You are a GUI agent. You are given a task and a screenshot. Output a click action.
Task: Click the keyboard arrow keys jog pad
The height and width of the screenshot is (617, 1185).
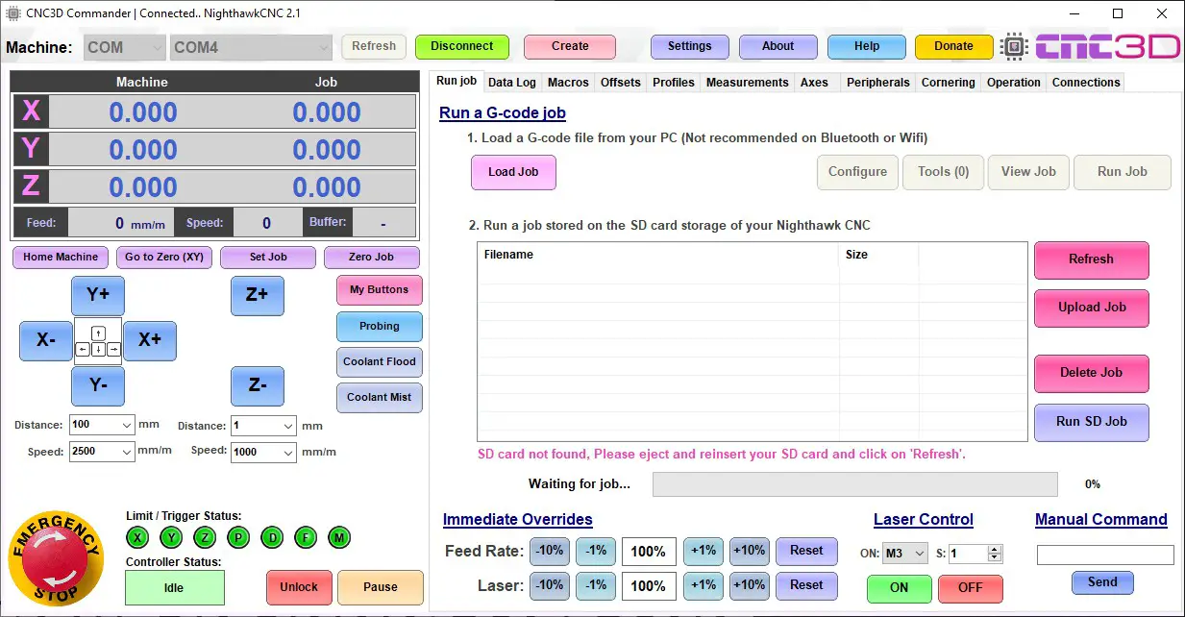pos(98,341)
